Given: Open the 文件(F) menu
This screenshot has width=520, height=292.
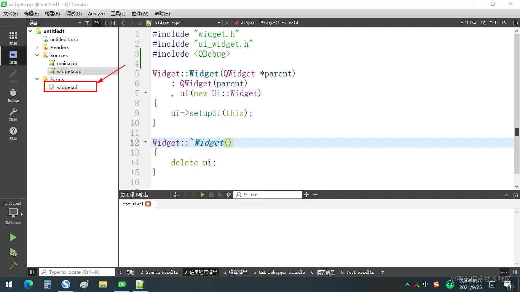Looking at the screenshot, I should point(11,14).
